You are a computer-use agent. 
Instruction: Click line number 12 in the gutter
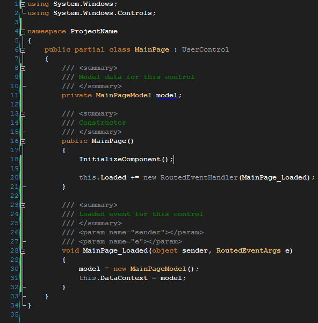(14, 104)
